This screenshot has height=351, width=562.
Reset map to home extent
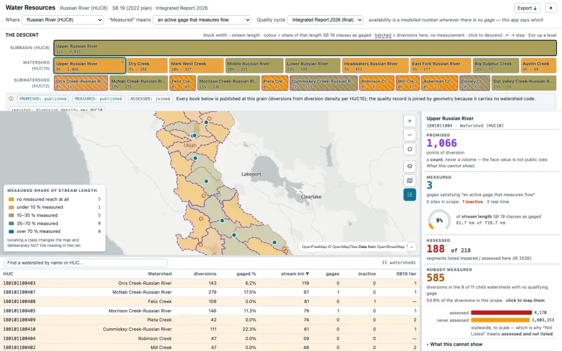[409, 149]
